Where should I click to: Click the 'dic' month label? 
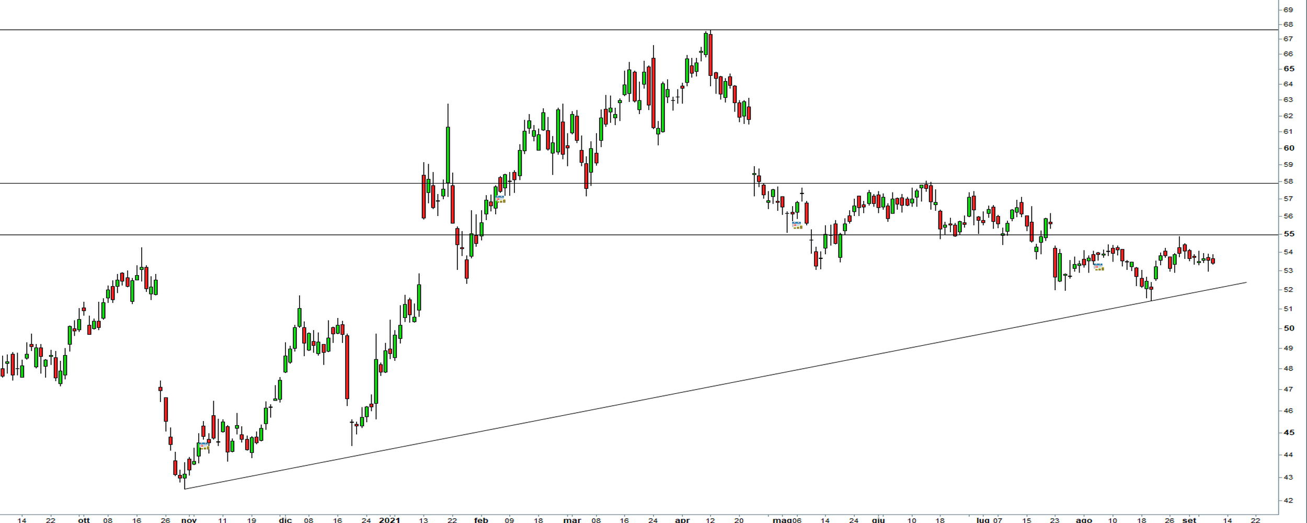pyautogui.click(x=285, y=520)
